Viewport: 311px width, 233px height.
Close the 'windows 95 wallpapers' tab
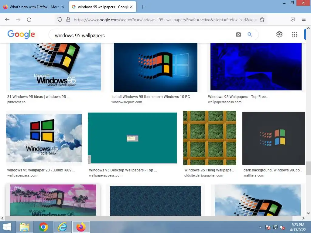pyautogui.click(x=131, y=7)
